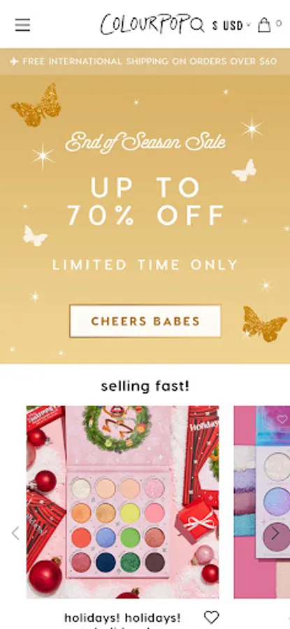Viewport: 290px width, 629px height.
Task: Expand the $ USD currency selector
Action: click(x=231, y=26)
